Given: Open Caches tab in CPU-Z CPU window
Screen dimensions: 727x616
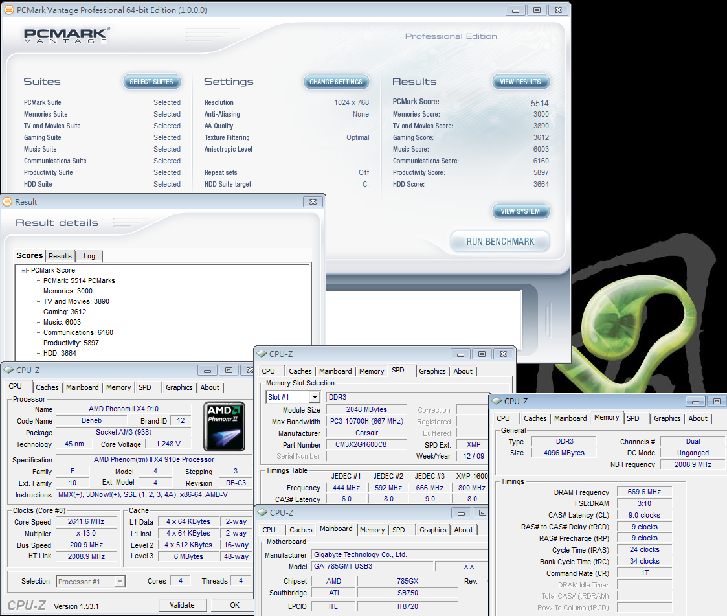Looking at the screenshot, I should coord(47,387).
